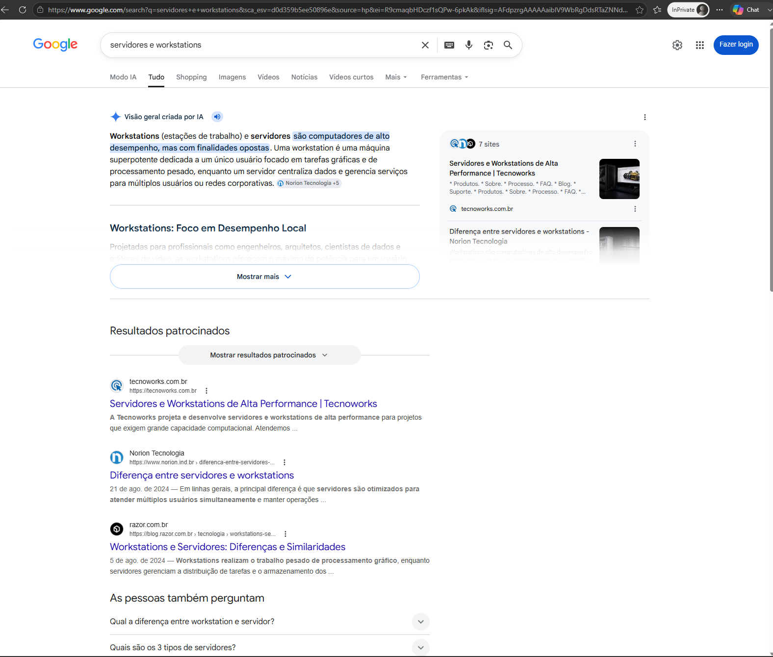This screenshot has height=657, width=773.
Task: Play AI overview audio speaker icon
Action: tap(217, 117)
